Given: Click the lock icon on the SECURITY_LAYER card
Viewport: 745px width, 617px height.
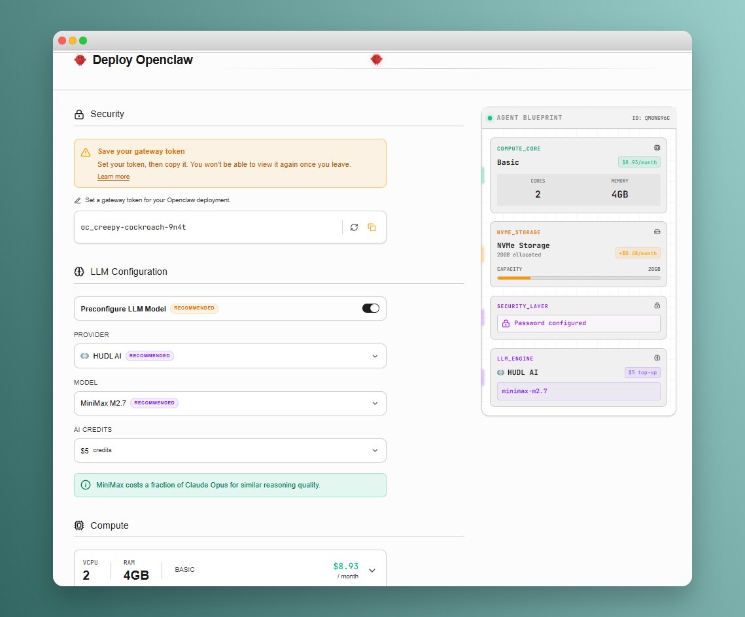Looking at the screenshot, I should click(657, 305).
